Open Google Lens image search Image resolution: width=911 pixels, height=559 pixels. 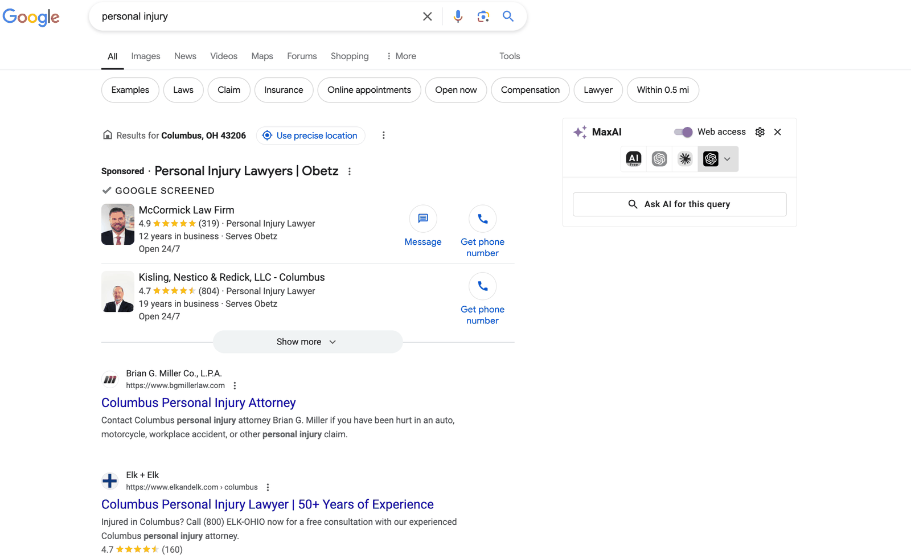(483, 17)
